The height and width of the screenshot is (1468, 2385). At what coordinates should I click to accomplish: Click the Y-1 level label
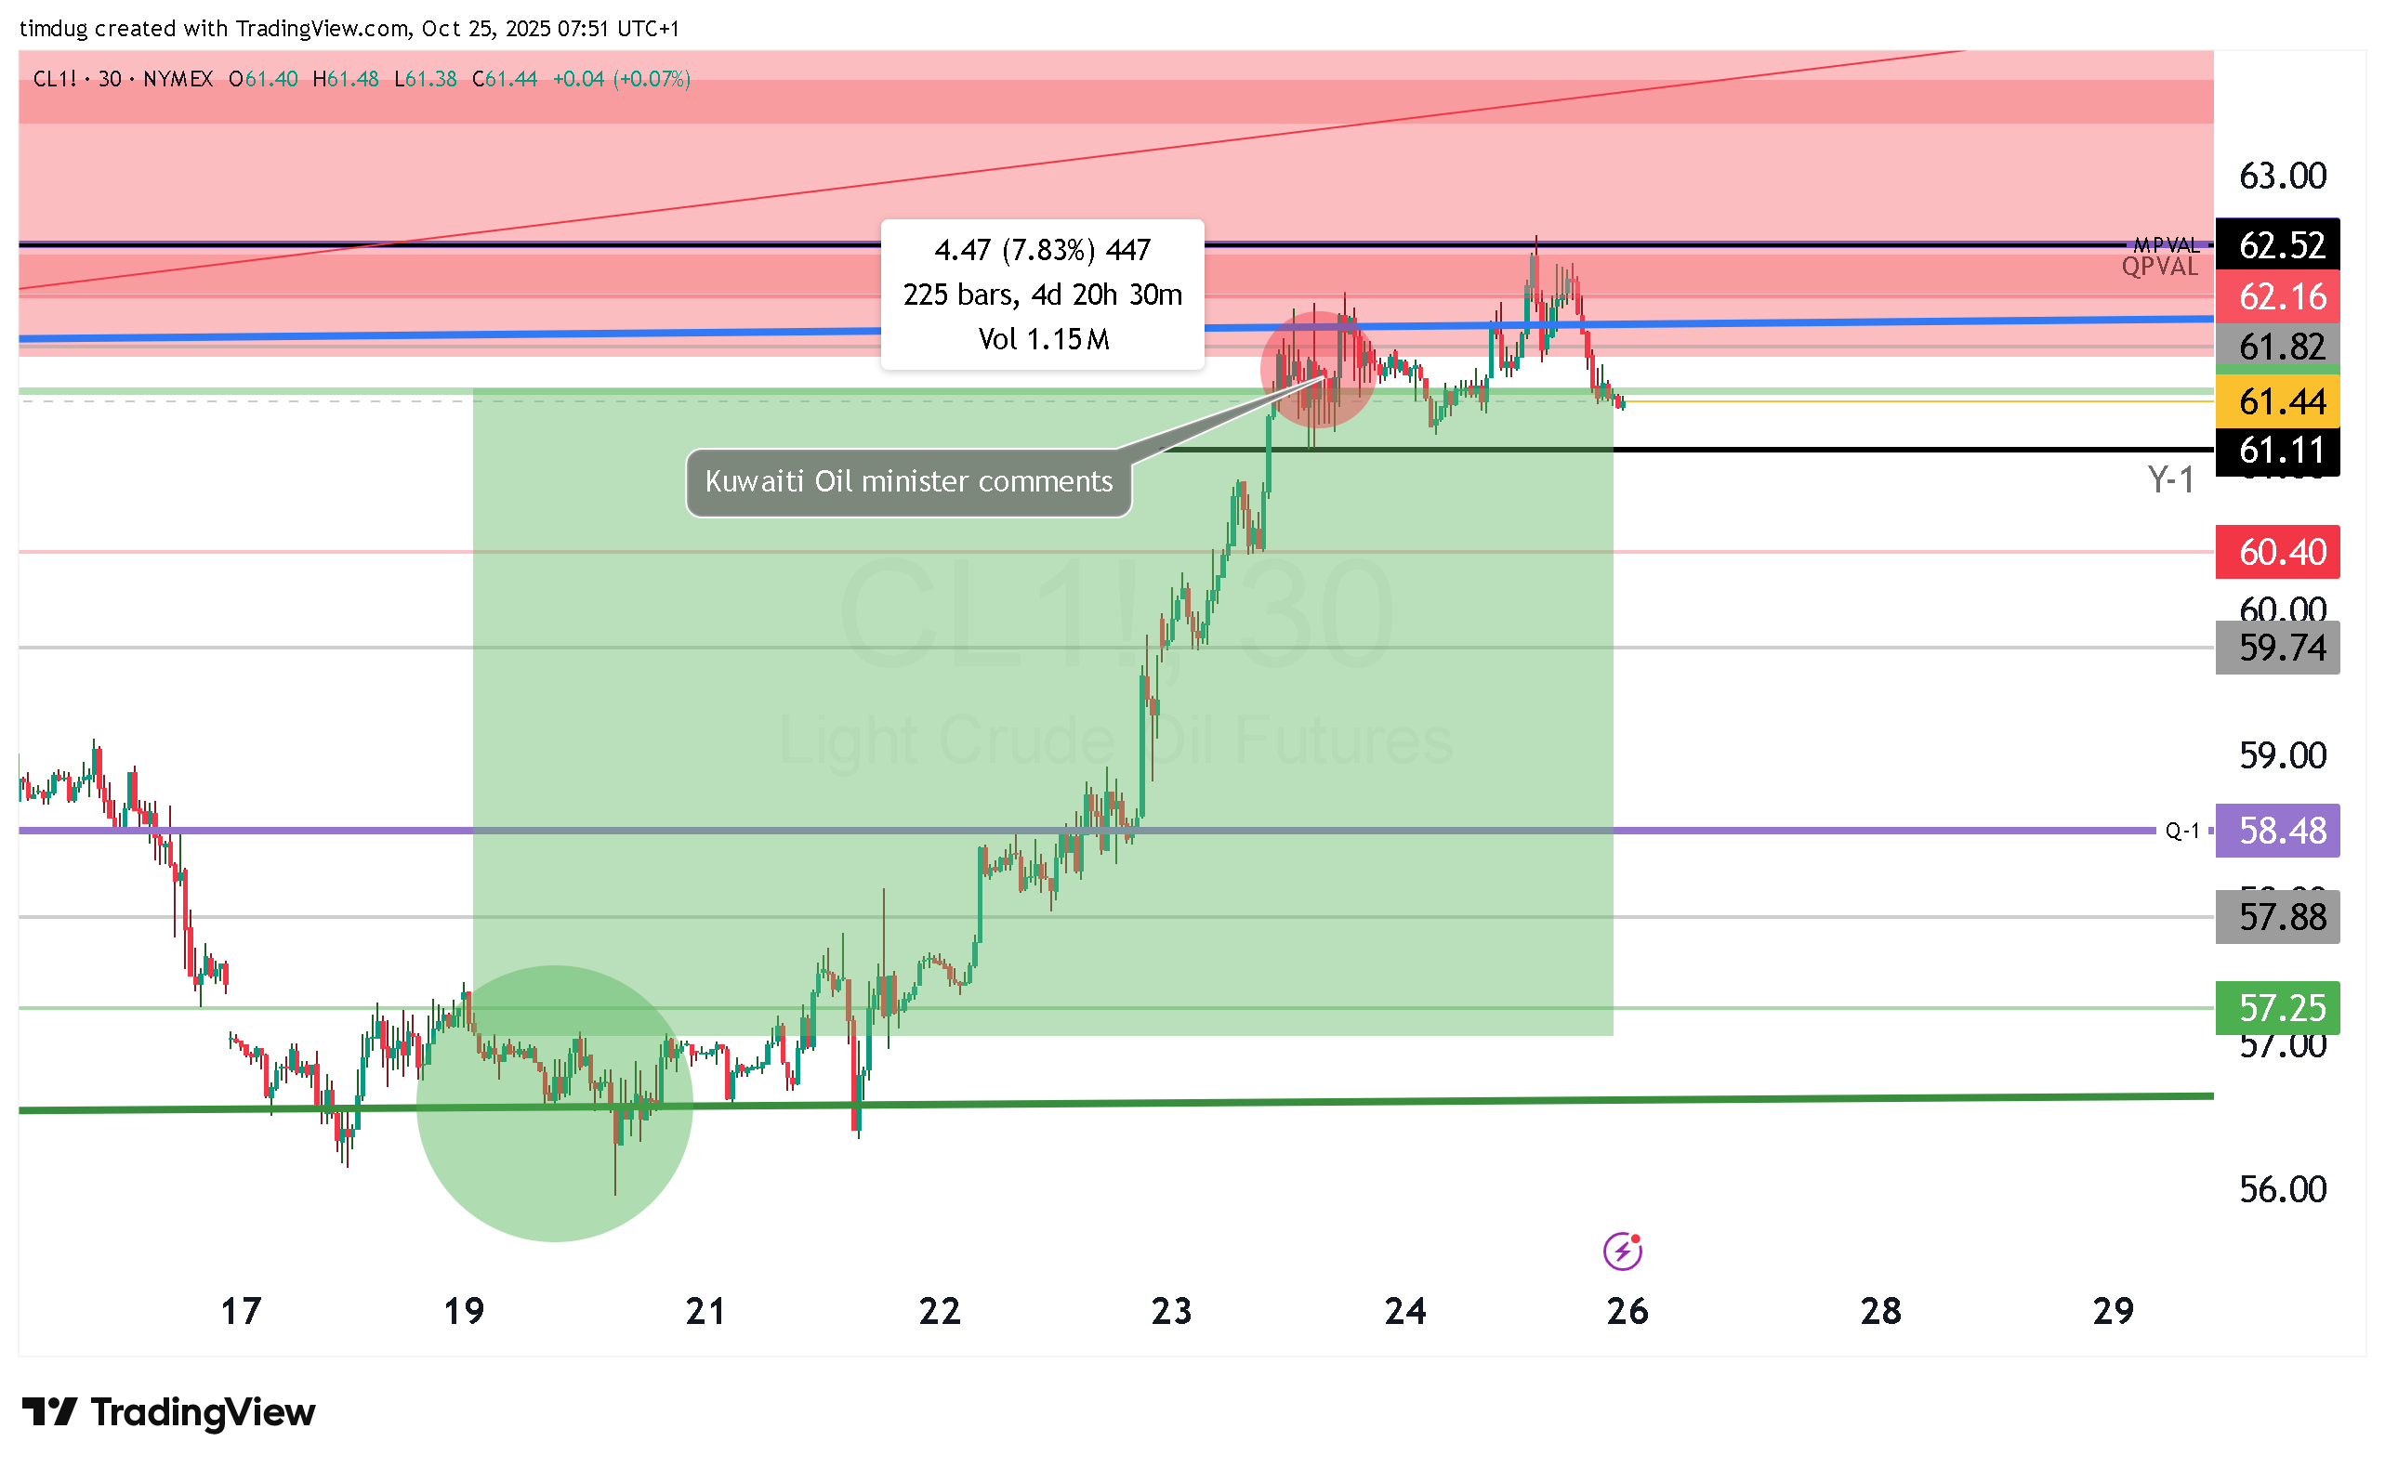pos(2169,480)
